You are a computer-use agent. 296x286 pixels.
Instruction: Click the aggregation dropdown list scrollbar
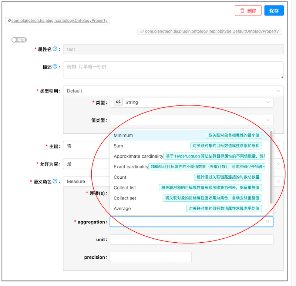click(271, 167)
